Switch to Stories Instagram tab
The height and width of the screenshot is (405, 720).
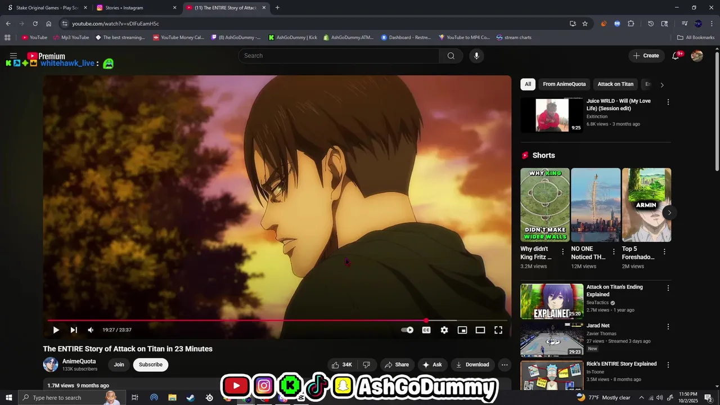tap(136, 8)
